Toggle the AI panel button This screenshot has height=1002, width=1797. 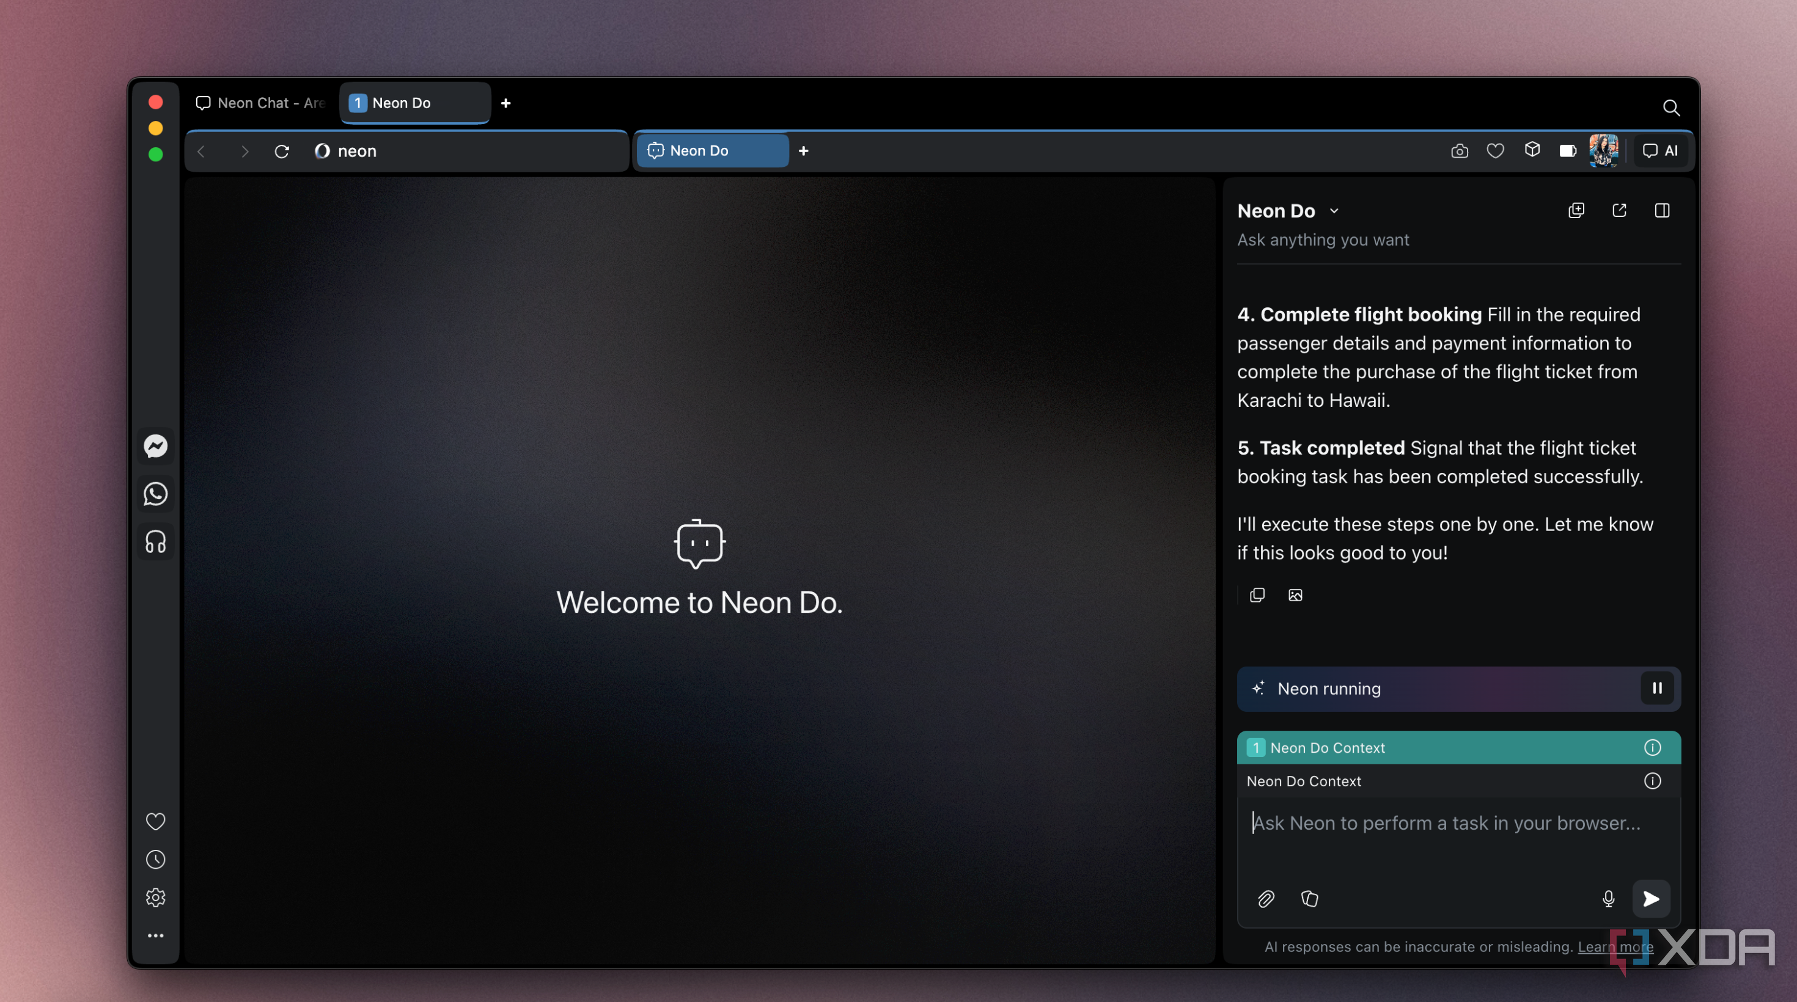pos(1660,151)
